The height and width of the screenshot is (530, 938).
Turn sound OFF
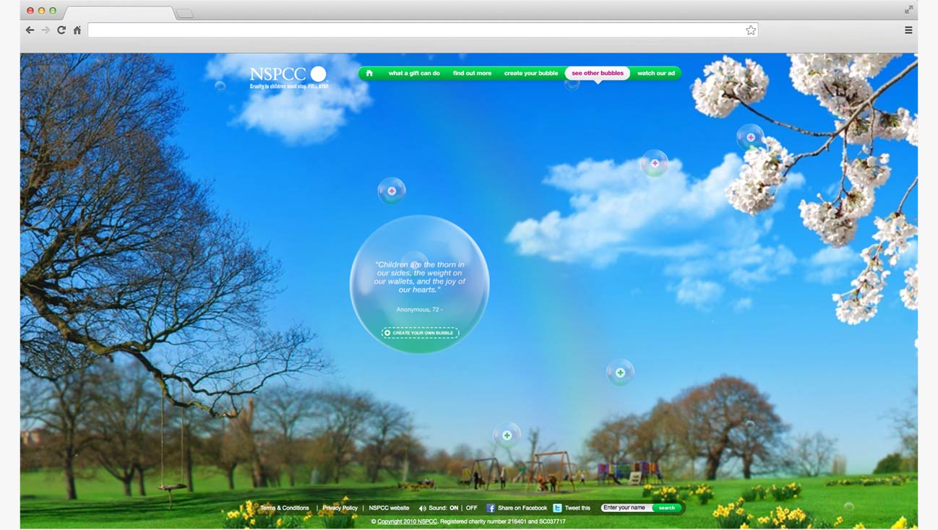(x=471, y=508)
